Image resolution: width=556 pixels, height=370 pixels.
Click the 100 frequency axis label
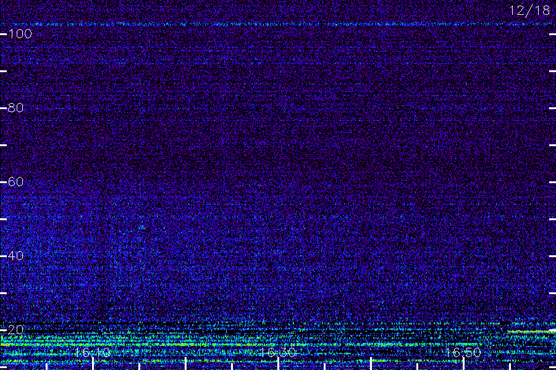20,34
